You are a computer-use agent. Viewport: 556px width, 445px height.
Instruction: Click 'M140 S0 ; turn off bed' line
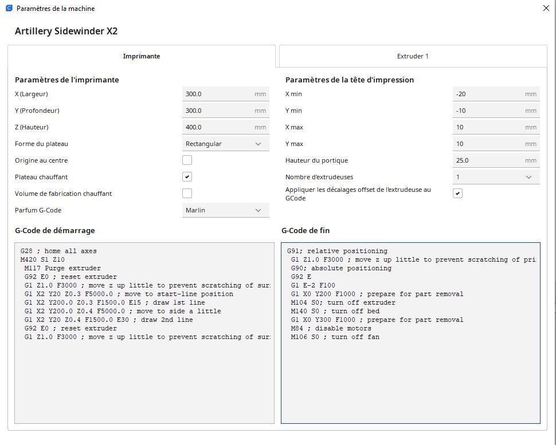[x=335, y=311]
